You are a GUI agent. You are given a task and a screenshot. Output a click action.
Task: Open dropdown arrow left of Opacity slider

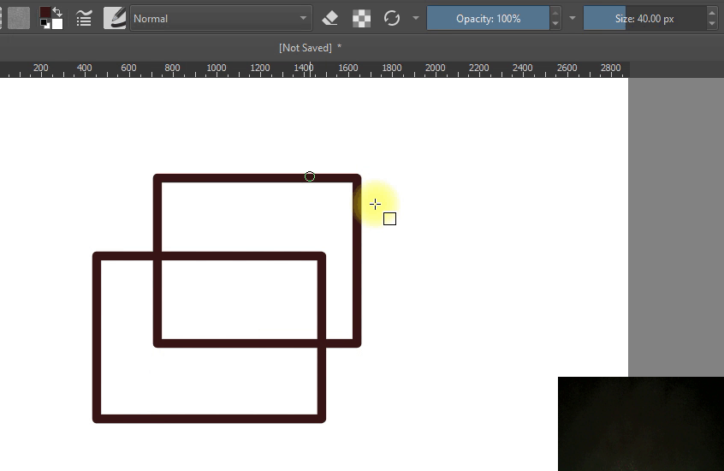tap(416, 19)
